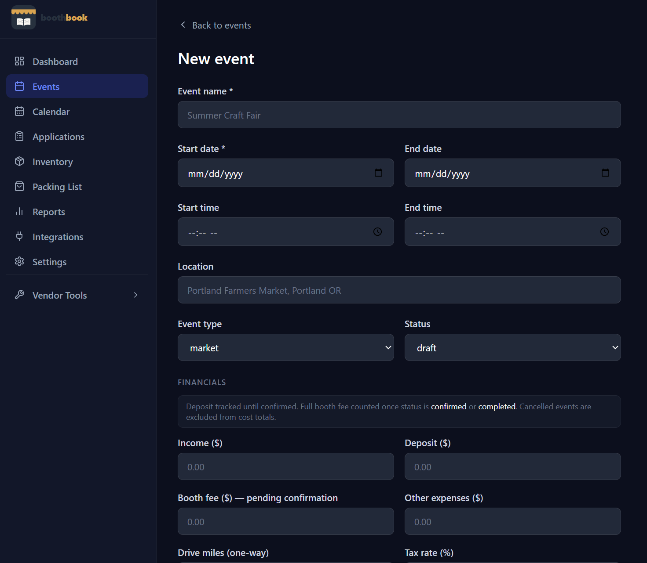Click the Settings gear icon
This screenshot has width=647, height=563.
coord(19,261)
